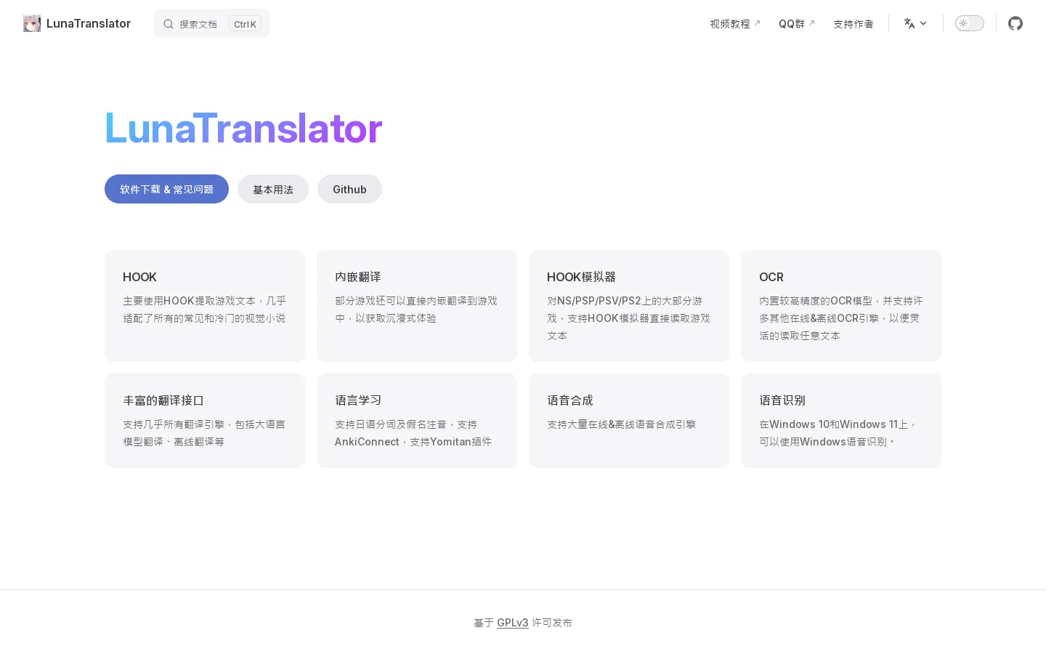This screenshot has height=654, width=1046.
Task: Click the 基于 footer text
Action: pyautogui.click(x=484, y=623)
